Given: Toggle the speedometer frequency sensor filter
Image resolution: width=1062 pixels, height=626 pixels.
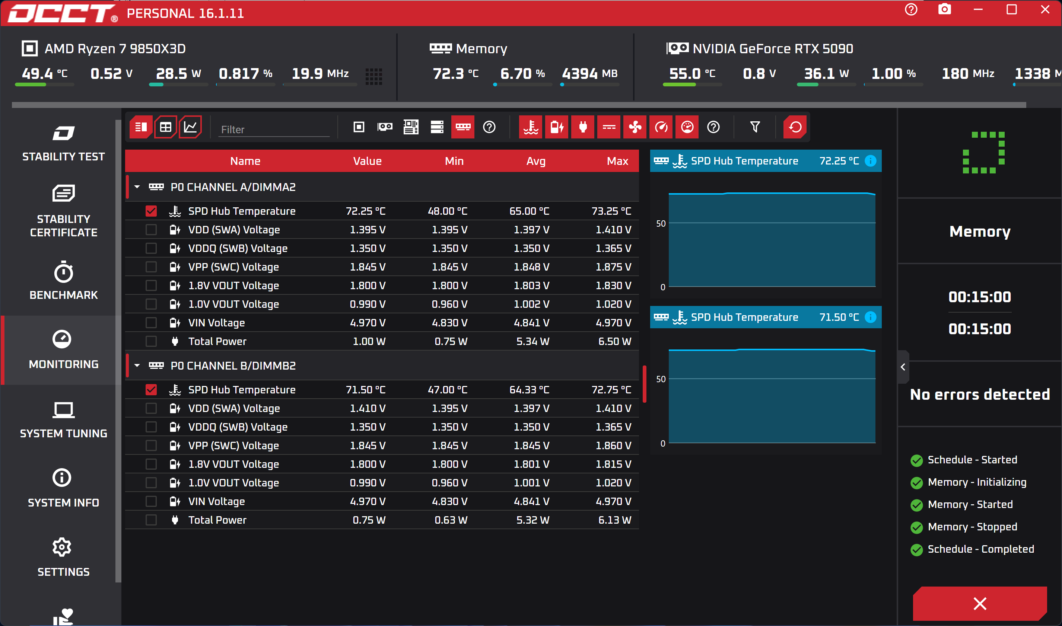Looking at the screenshot, I should coord(661,127).
